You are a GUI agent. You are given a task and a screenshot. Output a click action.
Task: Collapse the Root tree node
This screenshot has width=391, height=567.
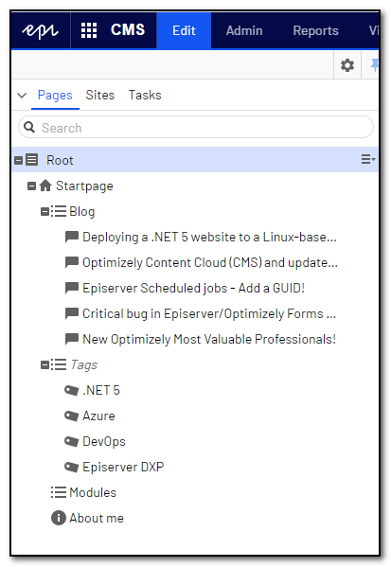tap(19, 160)
